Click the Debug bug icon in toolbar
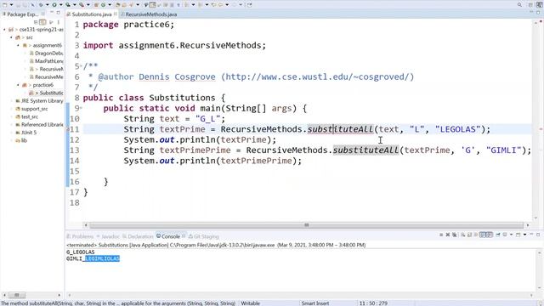 coord(41,5)
